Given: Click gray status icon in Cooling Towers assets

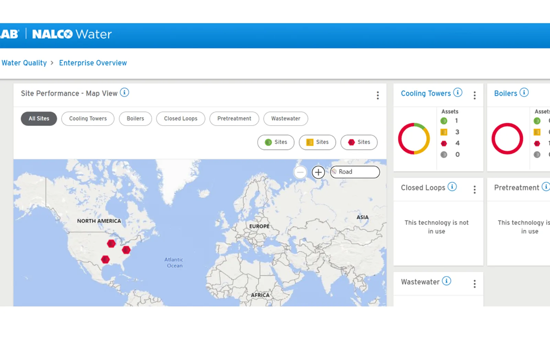Looking at the screenshot, I should click(x=444, y=155).
